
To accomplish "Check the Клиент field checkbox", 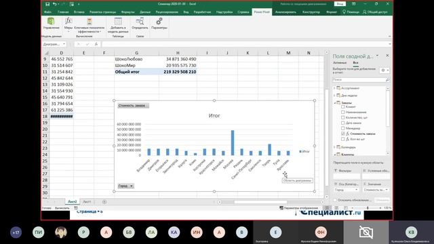I will coord(343,106).
